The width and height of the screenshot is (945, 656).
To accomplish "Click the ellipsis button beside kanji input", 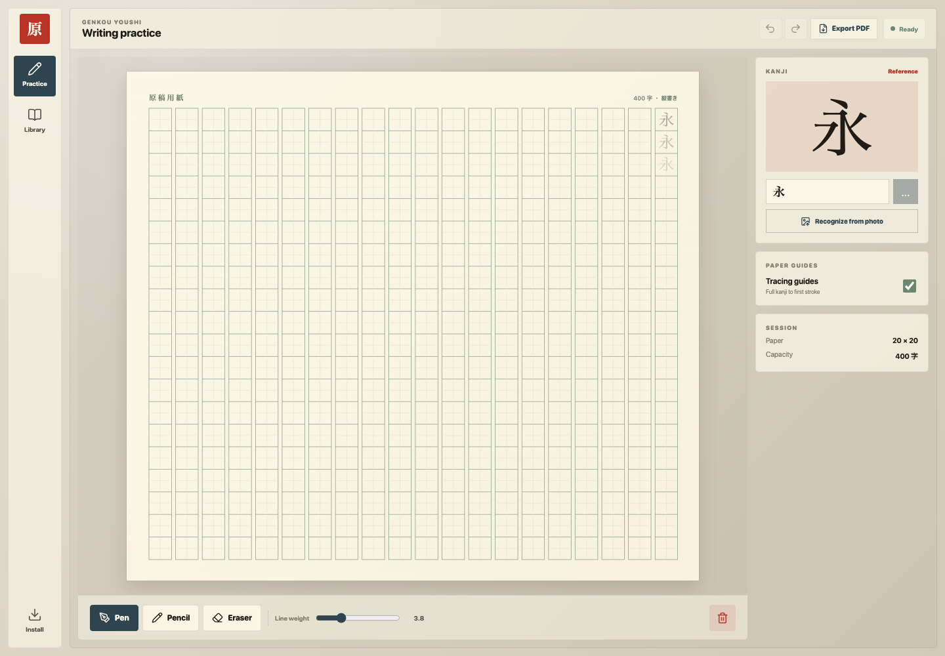I will [x=906, y=192].
